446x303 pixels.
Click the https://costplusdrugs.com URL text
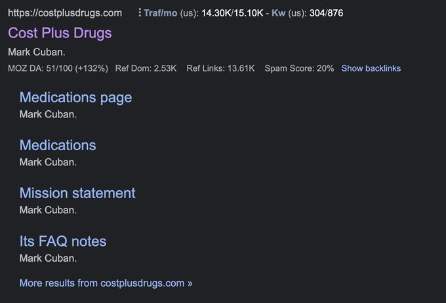point(65,13)
